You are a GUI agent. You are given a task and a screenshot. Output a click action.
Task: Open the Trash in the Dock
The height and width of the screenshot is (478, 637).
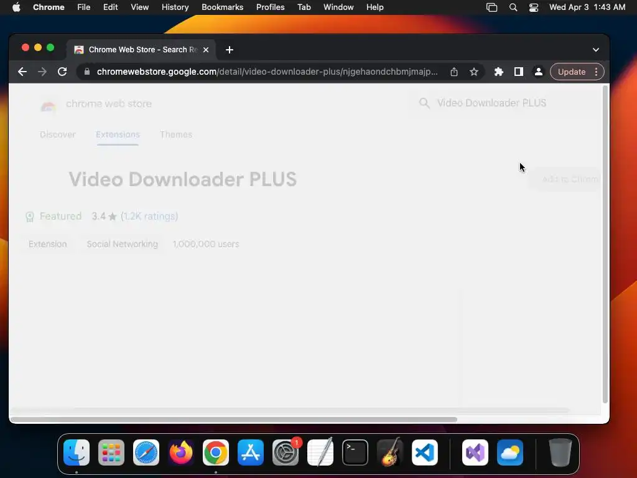[560, 452]
